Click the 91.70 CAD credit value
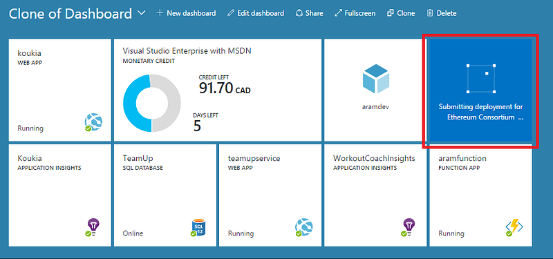Screen dimensions: 553x259 225,88
